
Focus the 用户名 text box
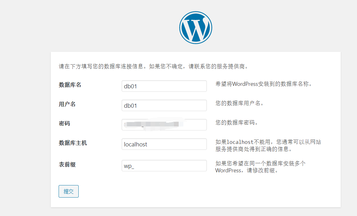tap(164, 106)
